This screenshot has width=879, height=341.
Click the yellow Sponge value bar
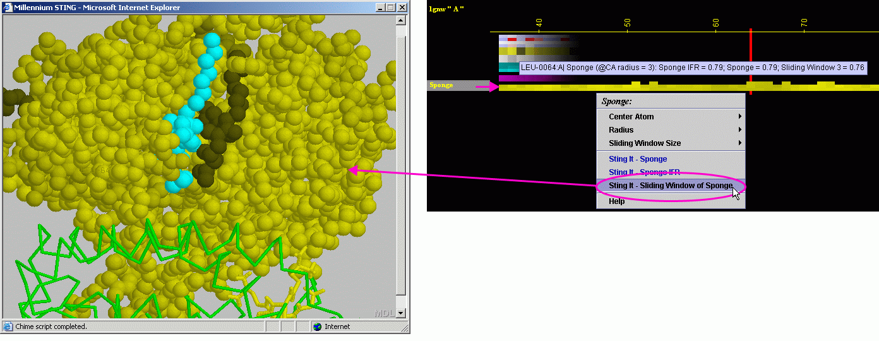pos(688,87)
